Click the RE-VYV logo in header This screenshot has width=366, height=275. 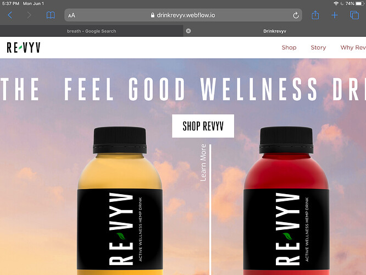point(24,47)
